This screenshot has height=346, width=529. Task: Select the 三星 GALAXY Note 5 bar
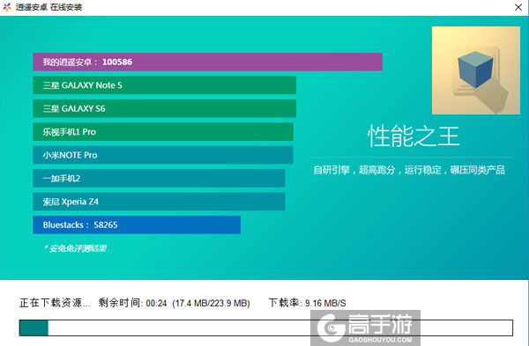point(164,85)
